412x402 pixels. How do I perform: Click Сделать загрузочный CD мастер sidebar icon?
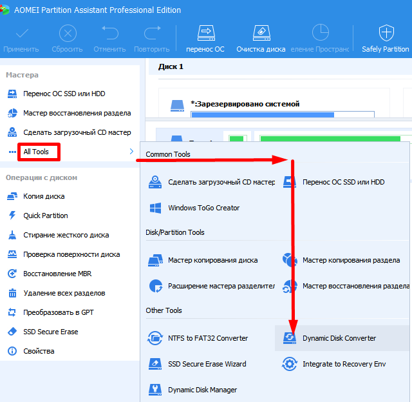pyautogui.click(x=12, y=132)
